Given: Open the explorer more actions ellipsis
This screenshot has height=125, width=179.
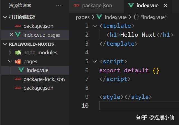Looking at the screenshot, I should click(59, 5).
